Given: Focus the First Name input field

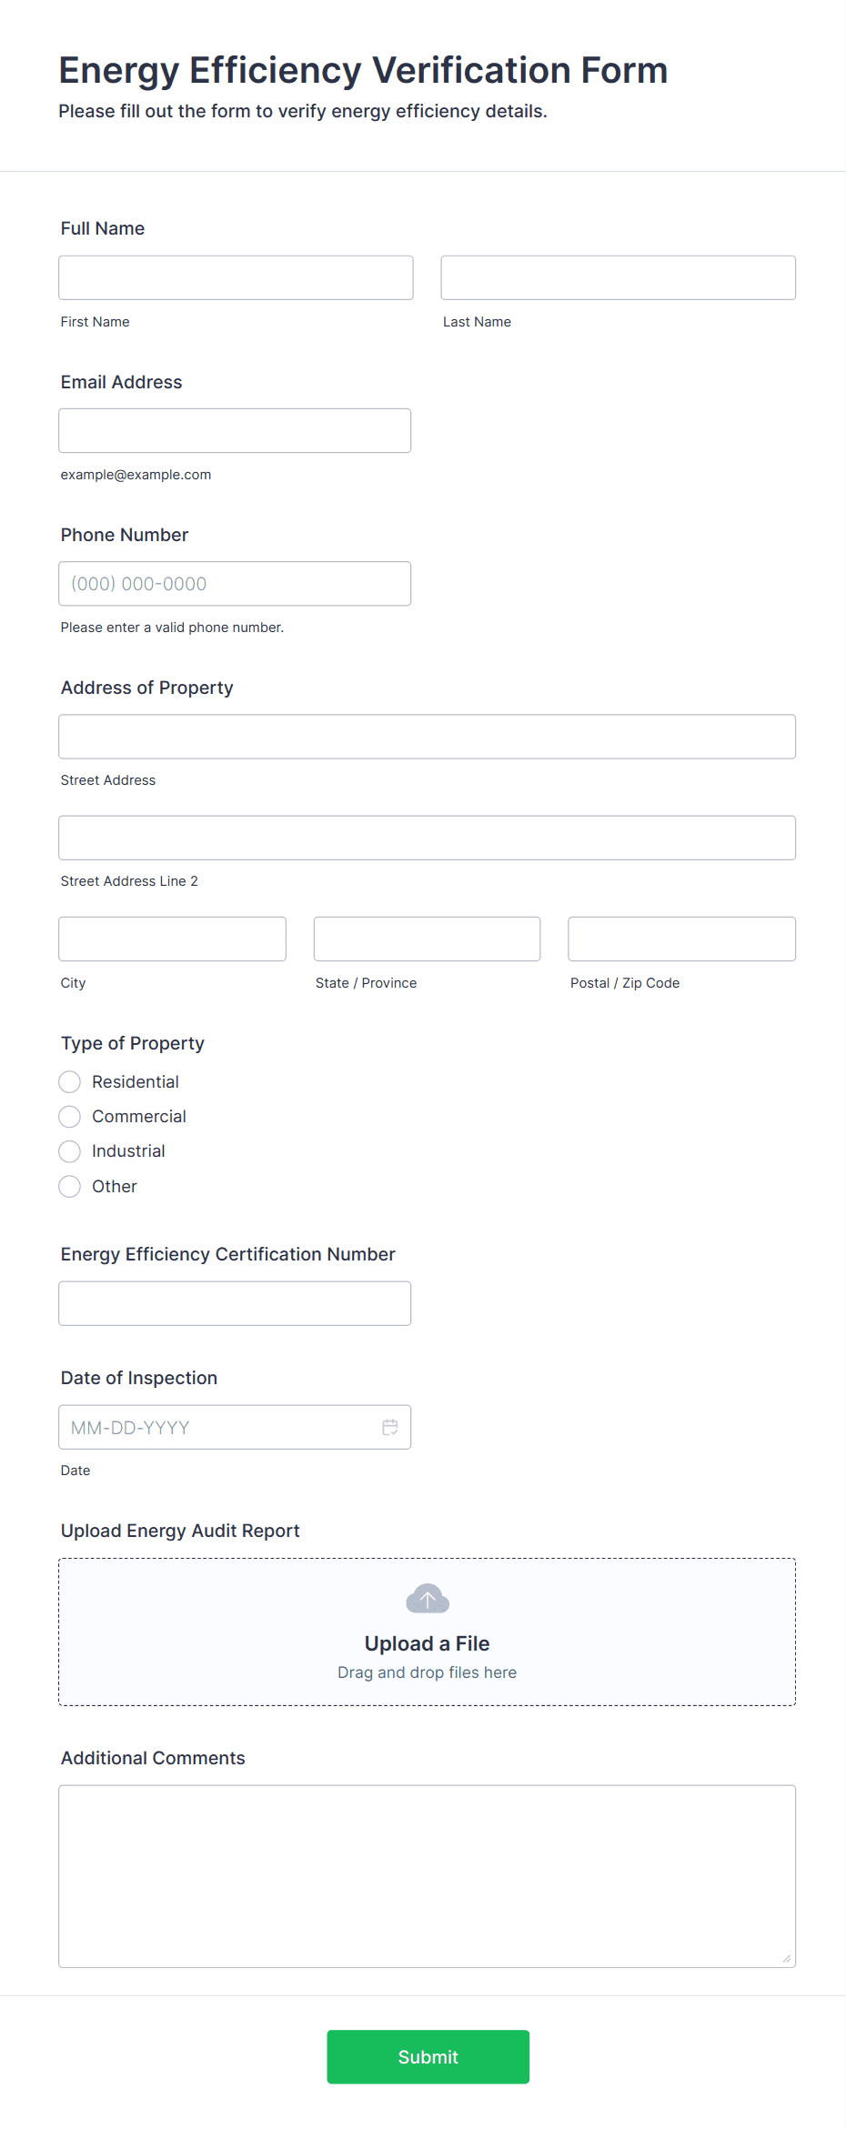Looking at the screenshot, I should (x=236, y=277).
